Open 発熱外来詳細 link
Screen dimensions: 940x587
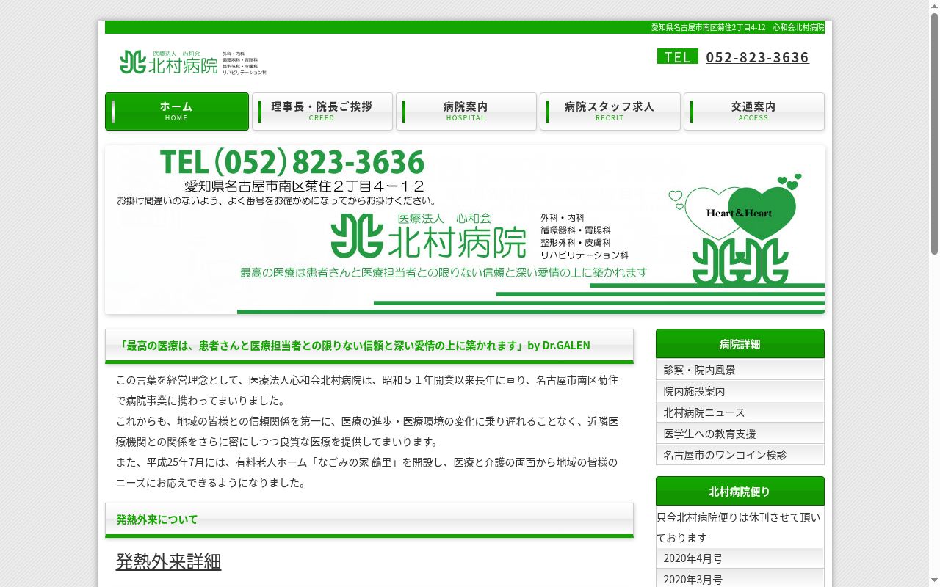point(168,561)
